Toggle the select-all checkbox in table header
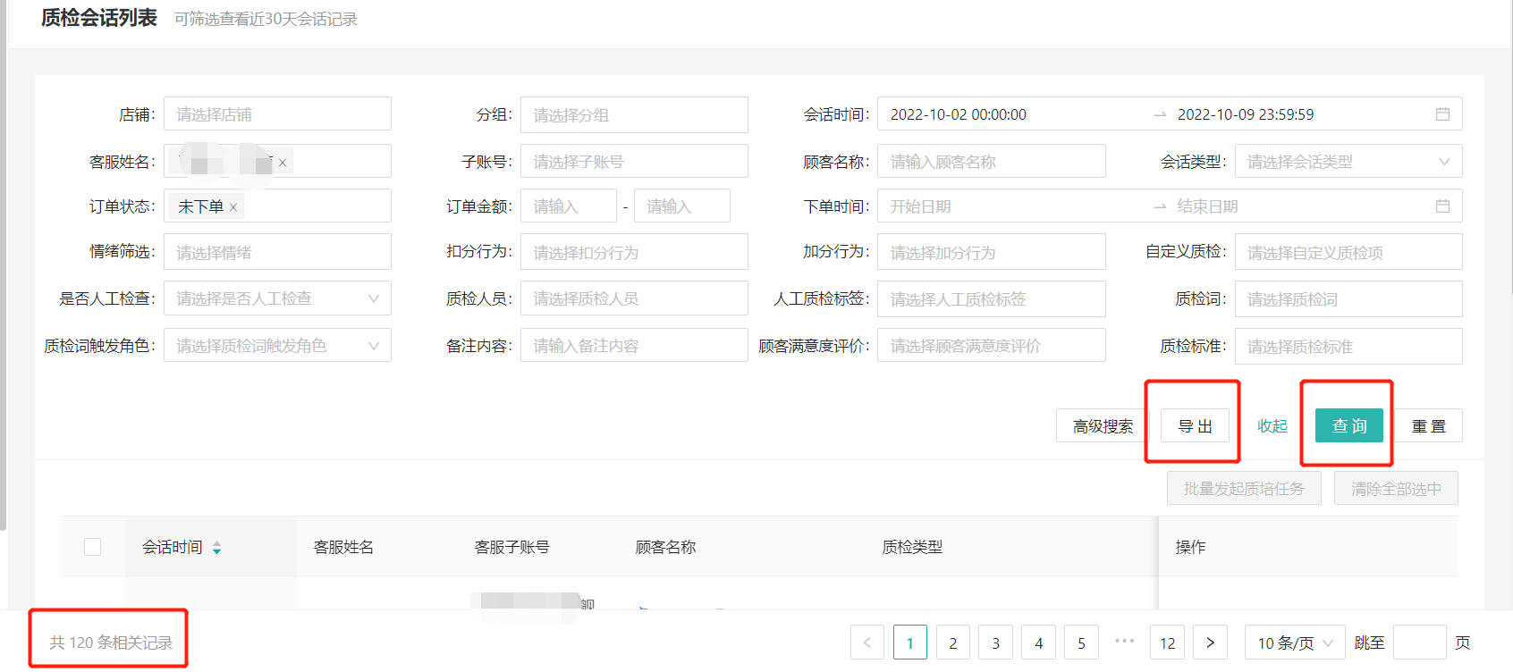 click(92, 547)
